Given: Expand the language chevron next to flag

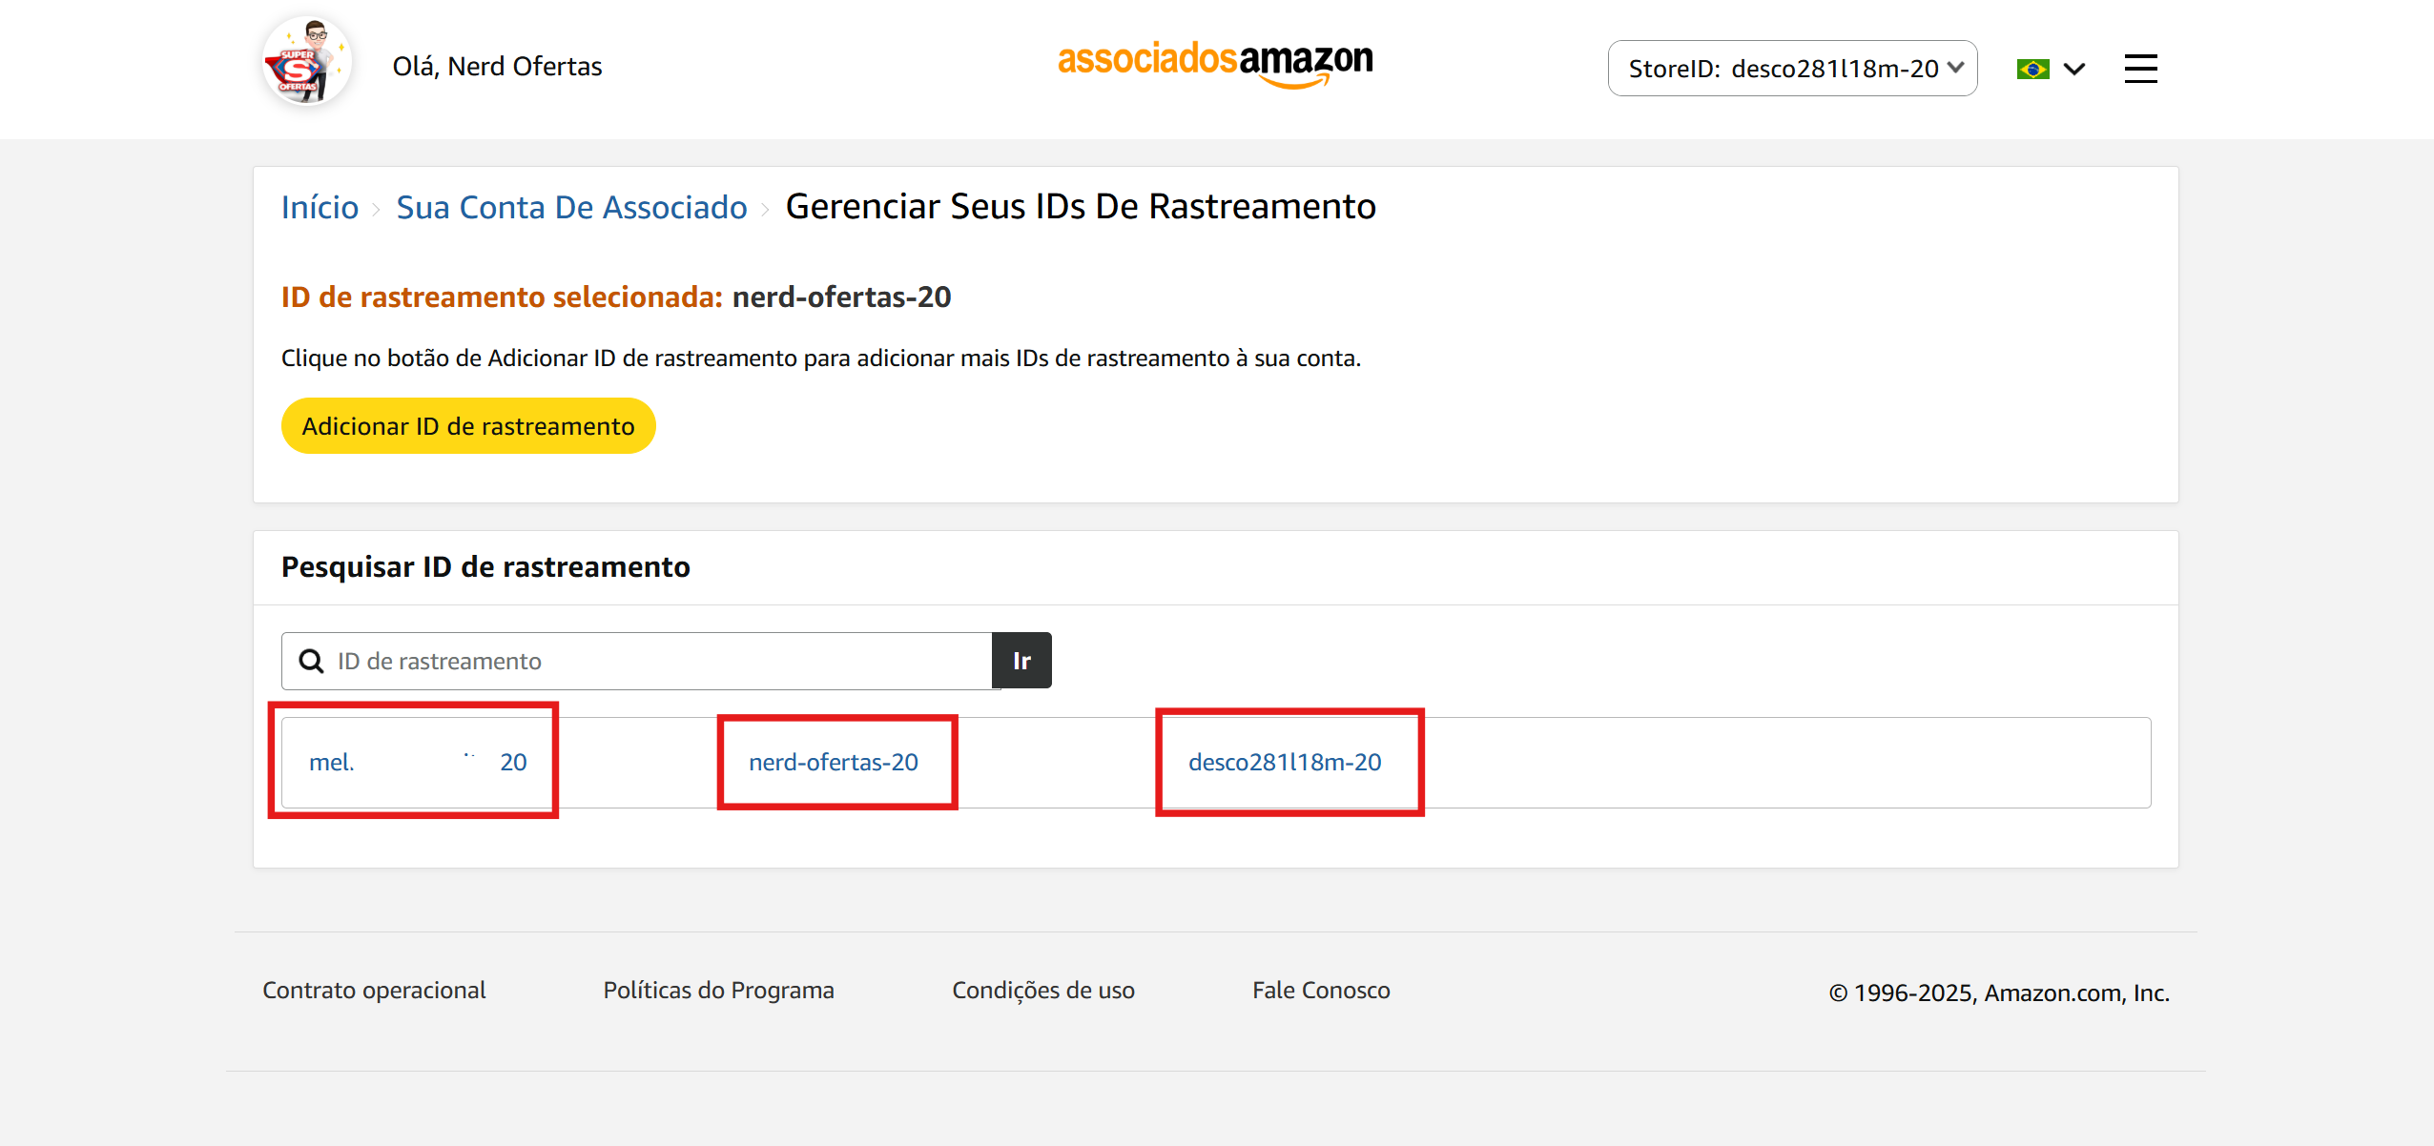Looking at the screenshot, I should (x=2073, y=69).
